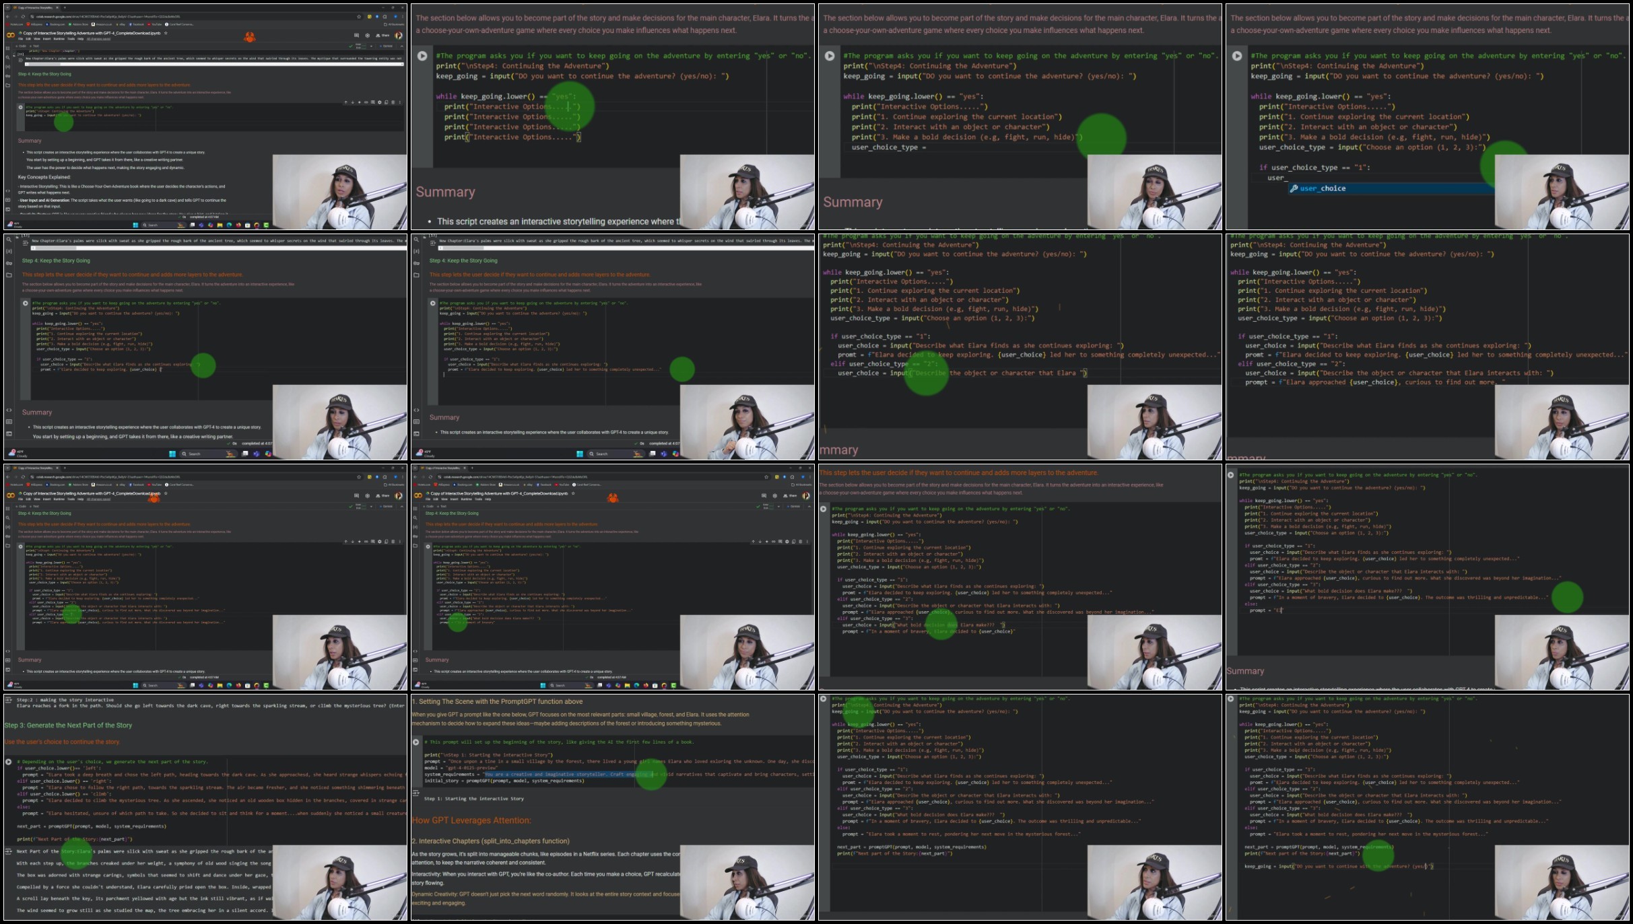Open View menu in the Key Concepts frame
Viewport: 1633px width, 924px height.
tap(36, 39)
